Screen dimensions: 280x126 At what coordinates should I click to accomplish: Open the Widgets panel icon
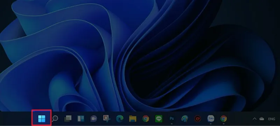pos(81,119)
